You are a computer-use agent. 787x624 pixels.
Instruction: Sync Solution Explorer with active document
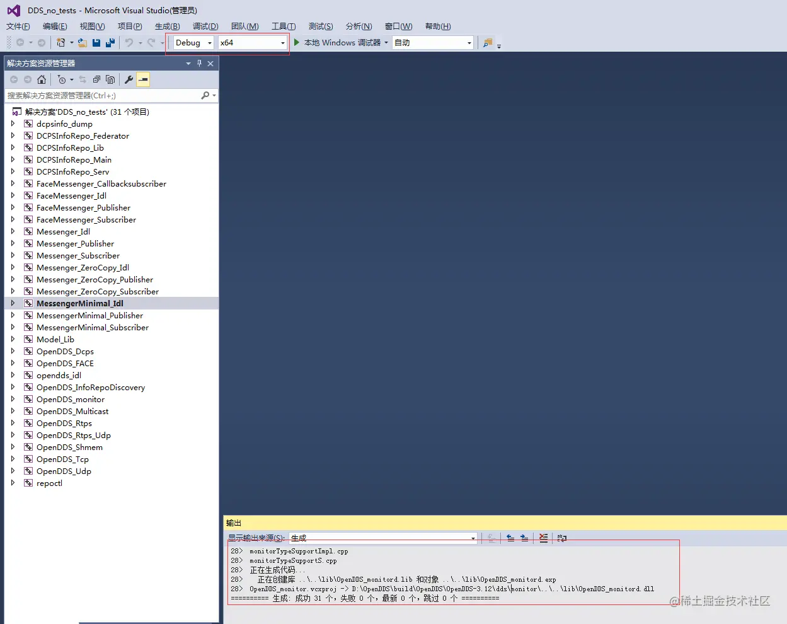(83, 79)
